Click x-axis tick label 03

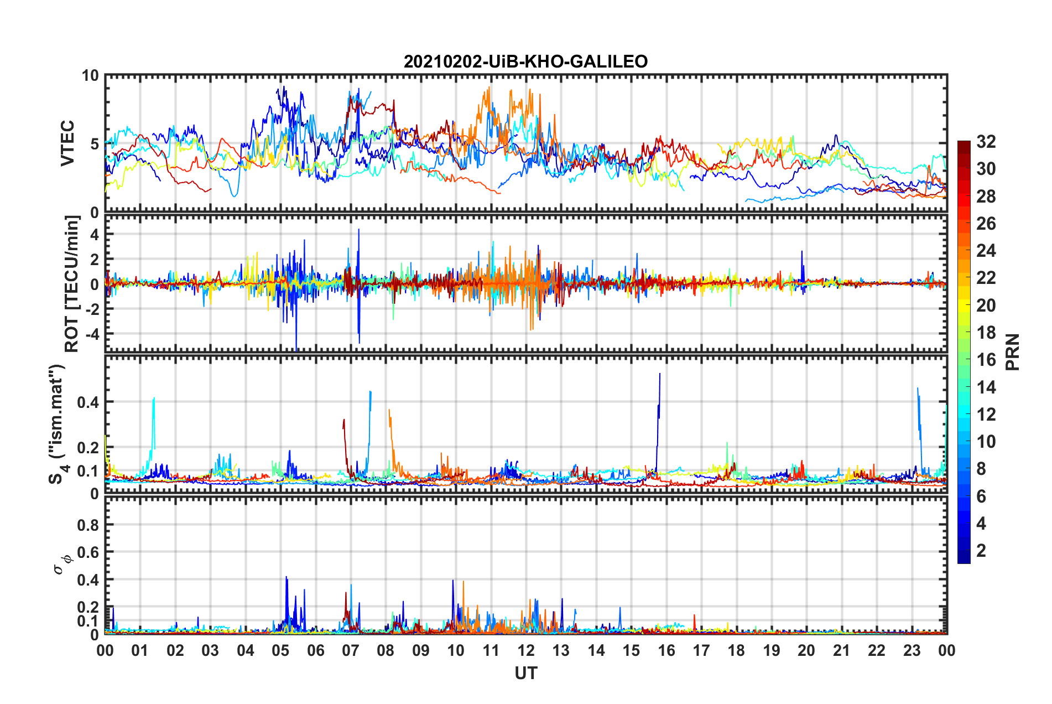tap(210, 650)
